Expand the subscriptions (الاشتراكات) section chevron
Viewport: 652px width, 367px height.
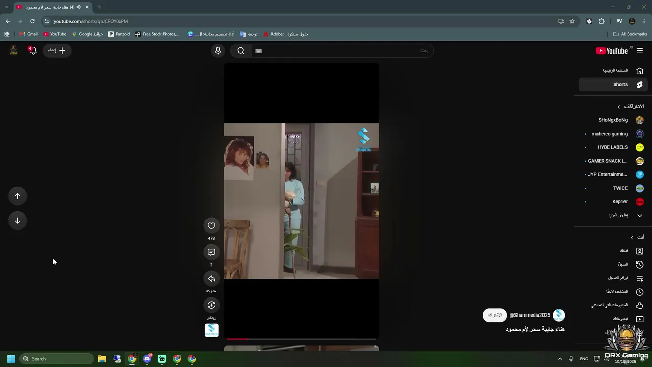click(619, 107)
